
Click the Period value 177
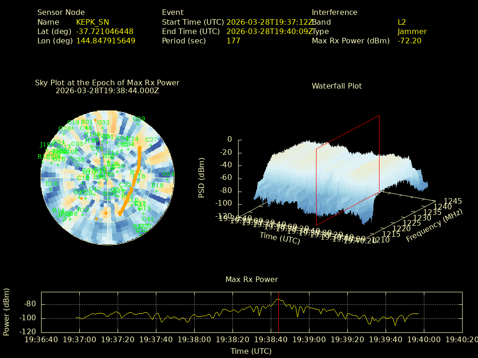pos(233,41)
